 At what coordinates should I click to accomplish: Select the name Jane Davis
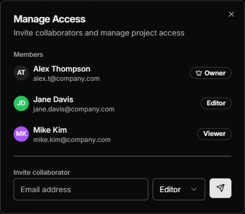tap(53, 99)
